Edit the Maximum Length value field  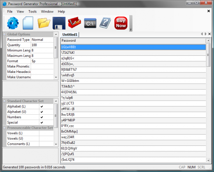pyautogui.click(x=42, y=56)
